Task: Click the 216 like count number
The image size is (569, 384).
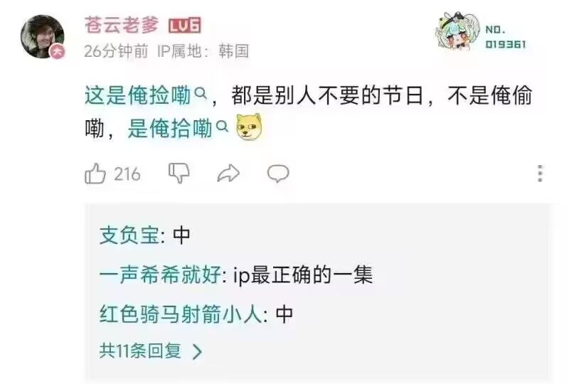Action: coord(127,174)
